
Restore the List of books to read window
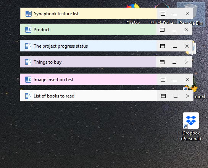point(163,96)
